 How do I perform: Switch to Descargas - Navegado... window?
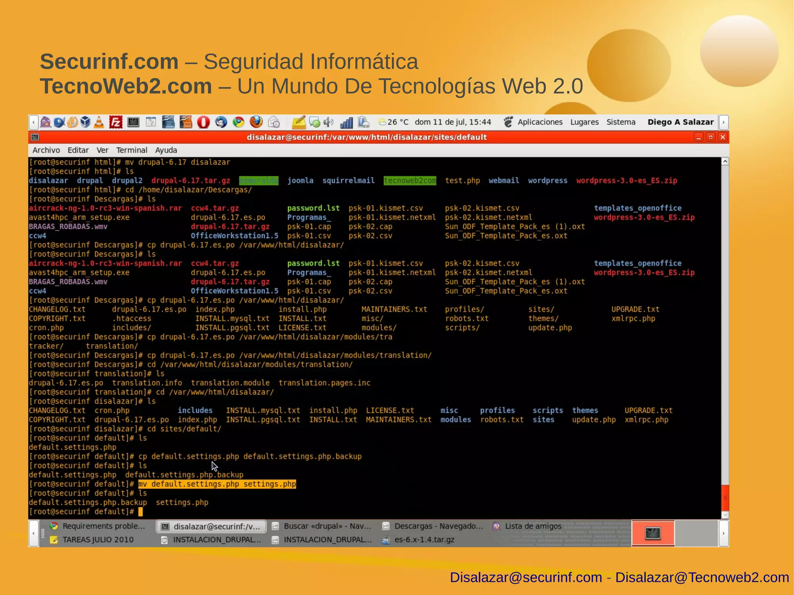pyautogui.click(x=433, y=526)
